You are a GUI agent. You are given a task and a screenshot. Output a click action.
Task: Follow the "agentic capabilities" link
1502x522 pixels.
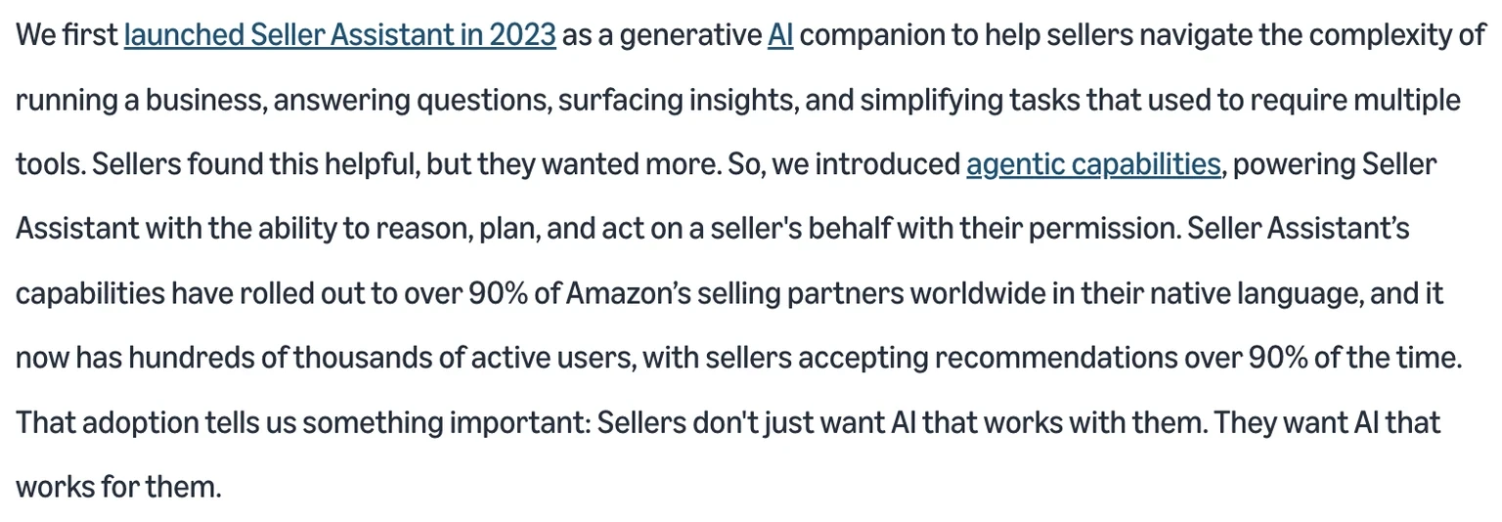click(1093, 165)
